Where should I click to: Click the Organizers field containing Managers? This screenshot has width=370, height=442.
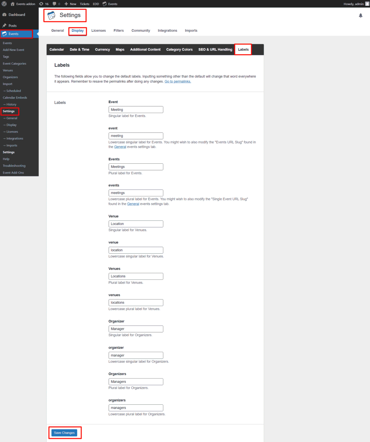(x=136, y=382)
